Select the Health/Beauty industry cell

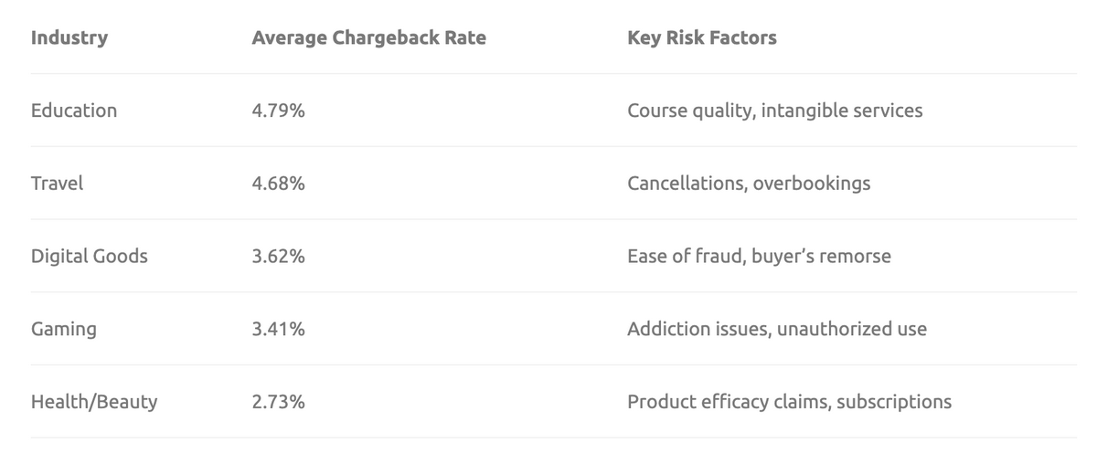click(94, 402)
